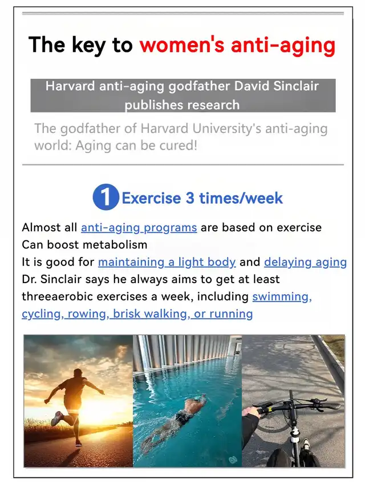
Task: Click the are based on exercise text
Action: (261, 228)
